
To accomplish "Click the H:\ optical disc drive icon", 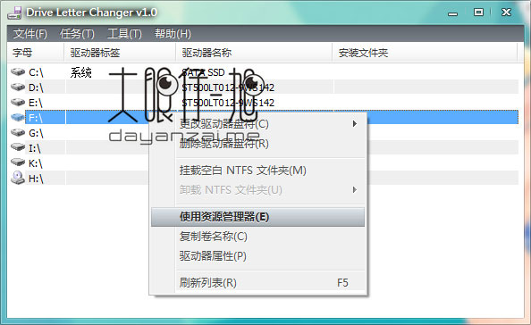I will [18, 178].
